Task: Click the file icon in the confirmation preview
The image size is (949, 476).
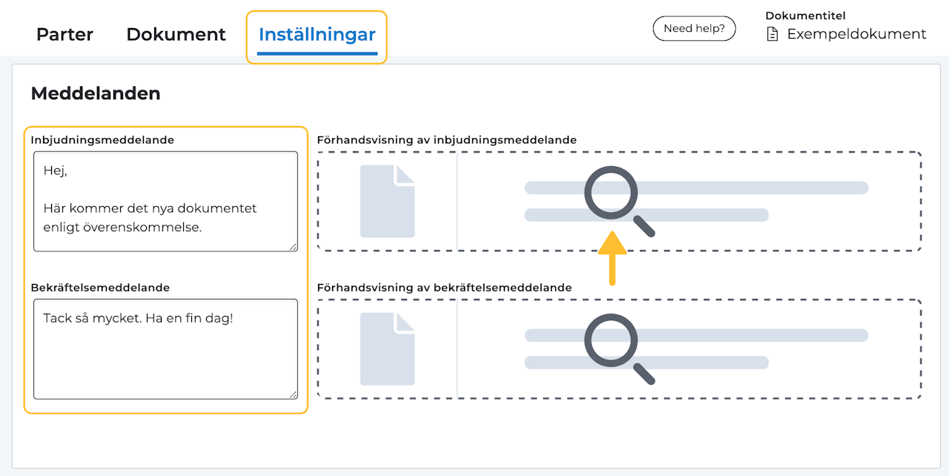Action: pos(387,348)
